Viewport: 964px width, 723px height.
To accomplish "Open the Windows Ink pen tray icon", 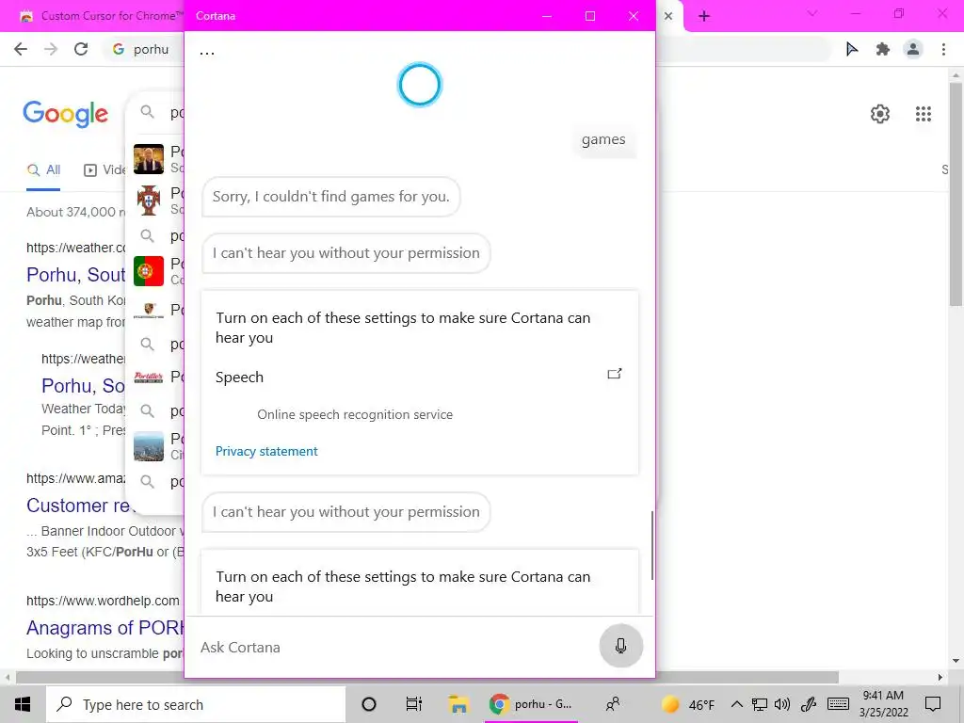I will coord(809,704).
